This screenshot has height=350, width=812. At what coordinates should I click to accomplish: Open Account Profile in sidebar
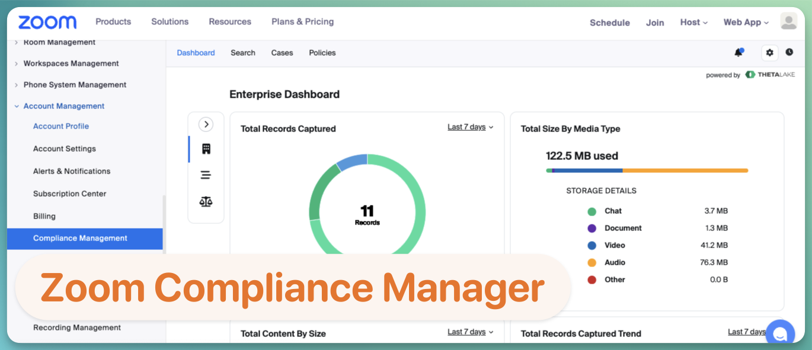[x=61, y=126]
